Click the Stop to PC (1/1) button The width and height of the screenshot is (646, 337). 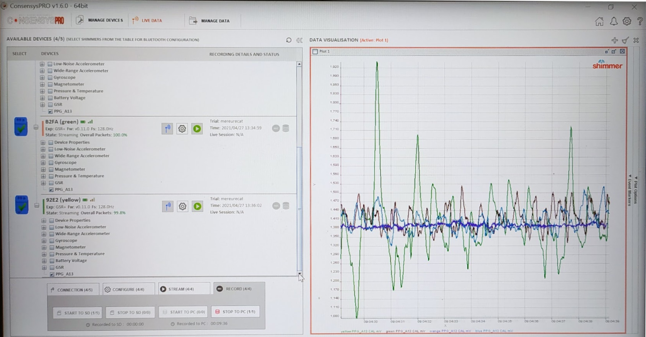(x=235, y=312)
